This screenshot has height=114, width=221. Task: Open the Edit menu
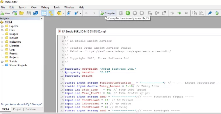12,8
